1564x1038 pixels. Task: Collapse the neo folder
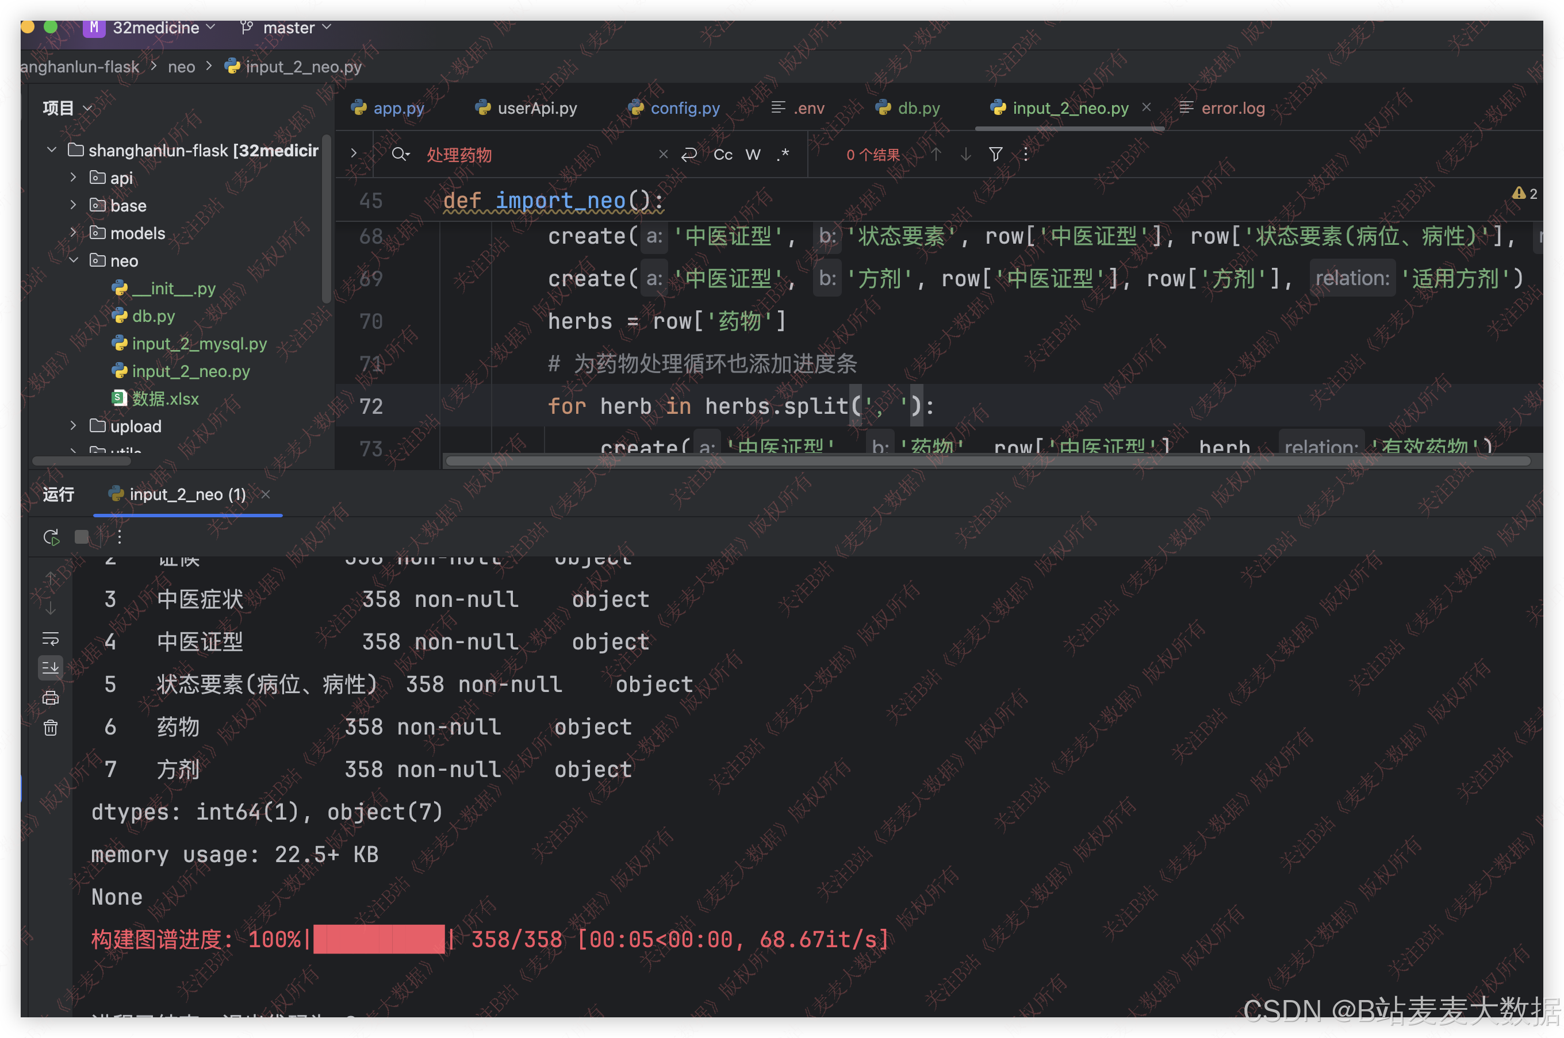point(74,260)
